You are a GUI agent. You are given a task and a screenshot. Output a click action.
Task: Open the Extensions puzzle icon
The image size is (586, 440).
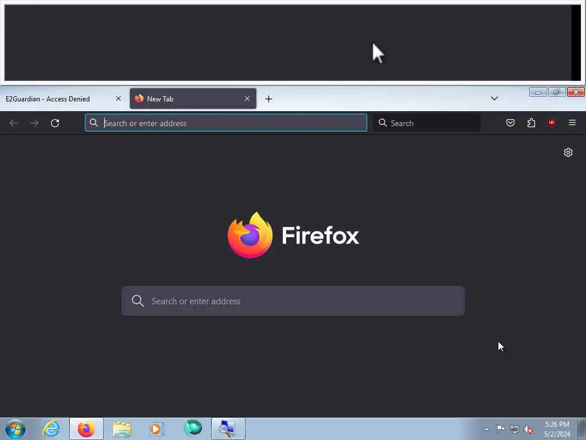531,123
